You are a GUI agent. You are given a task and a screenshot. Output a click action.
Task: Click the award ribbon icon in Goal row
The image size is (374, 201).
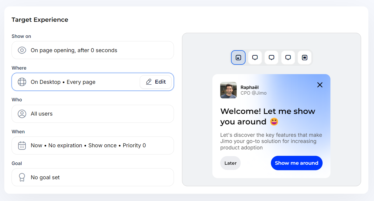click(22, 177)
